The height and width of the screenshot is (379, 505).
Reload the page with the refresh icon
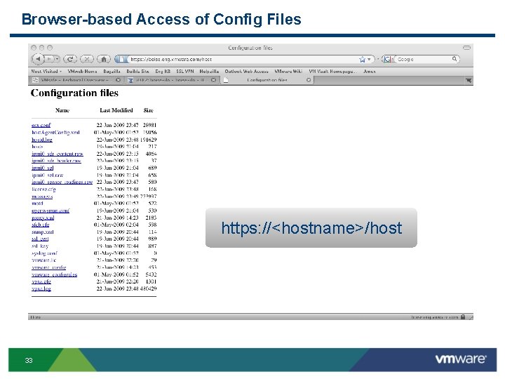coord(70,59)
